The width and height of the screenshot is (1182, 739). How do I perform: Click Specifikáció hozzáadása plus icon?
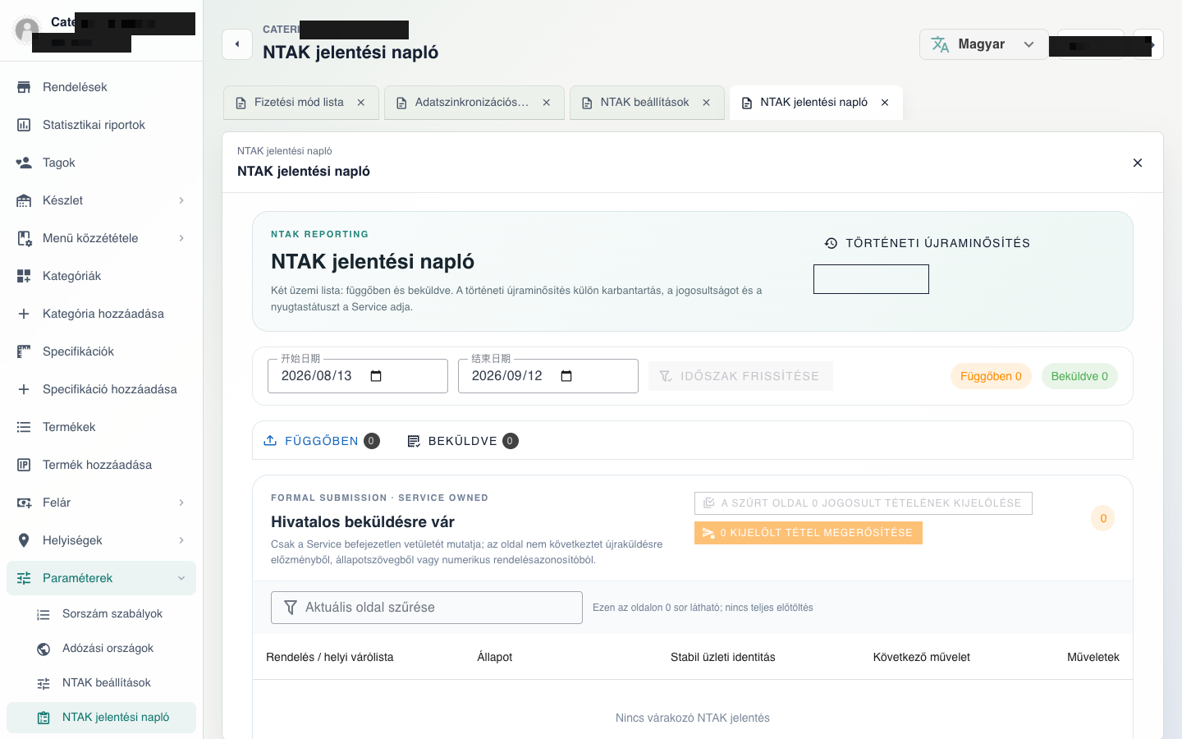24,389
